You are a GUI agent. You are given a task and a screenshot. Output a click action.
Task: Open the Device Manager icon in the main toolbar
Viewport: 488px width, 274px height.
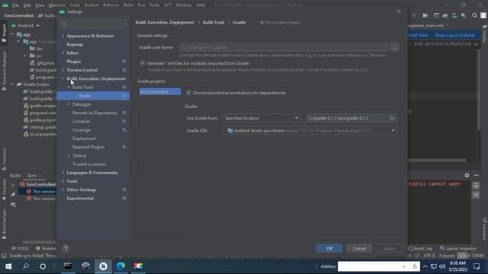coord(454,15)
